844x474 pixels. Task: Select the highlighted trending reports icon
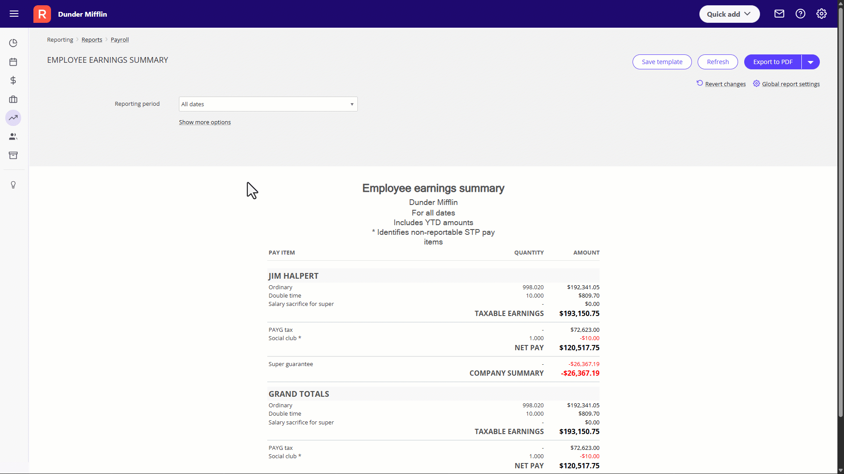(13, 118)
